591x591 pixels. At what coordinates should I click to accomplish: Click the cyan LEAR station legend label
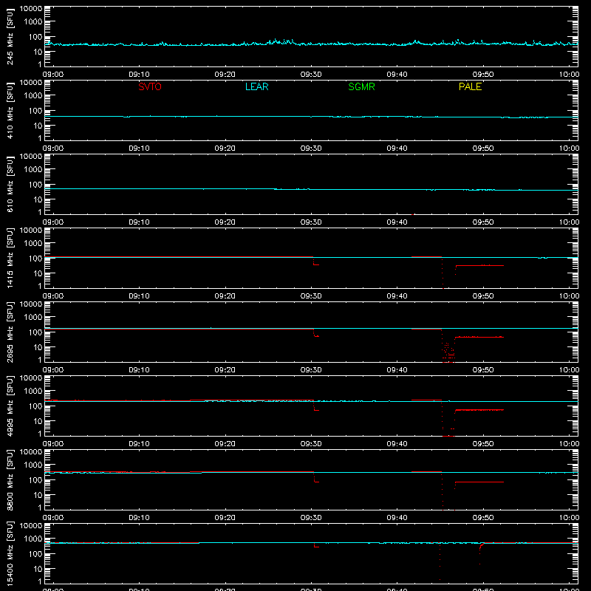(256, 86)
